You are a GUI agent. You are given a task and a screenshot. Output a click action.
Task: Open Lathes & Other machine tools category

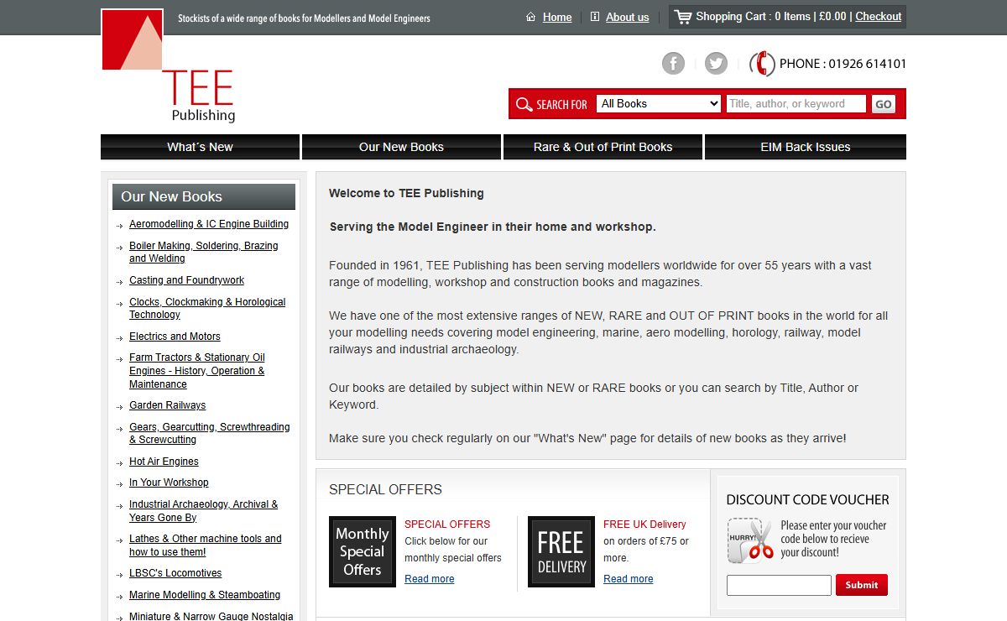[206, 545]
